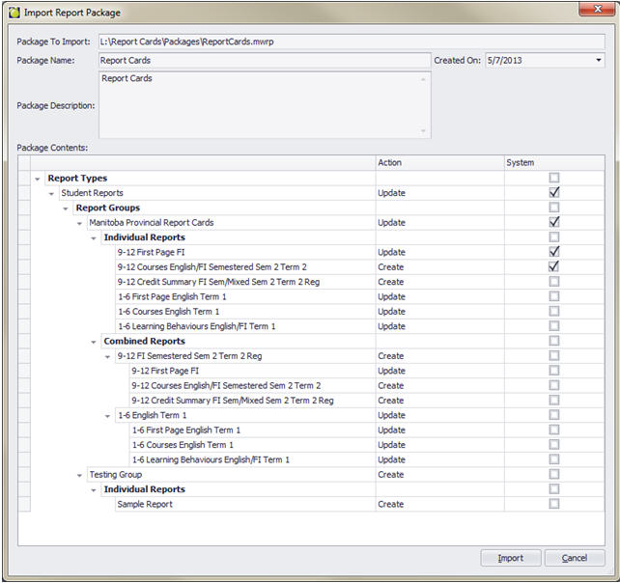Collapse the Report Types tree node
The image size is (620, 583).
[38, 179]
